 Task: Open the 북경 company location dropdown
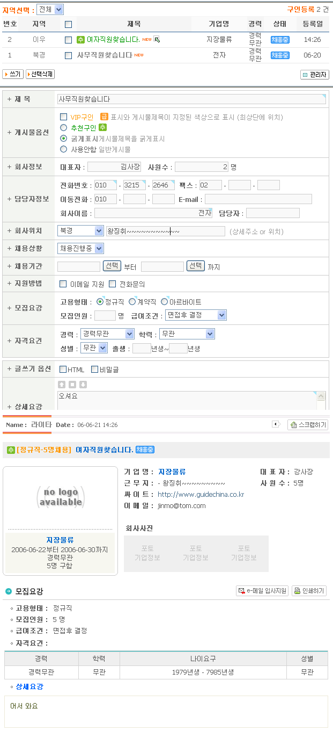(80, 231)
